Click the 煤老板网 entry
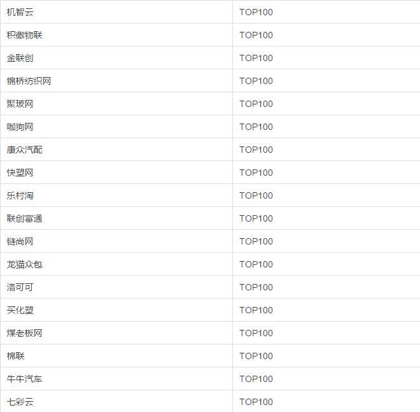Screen dimensions: 420x412 pyautogui.click(x=25, y=333)
